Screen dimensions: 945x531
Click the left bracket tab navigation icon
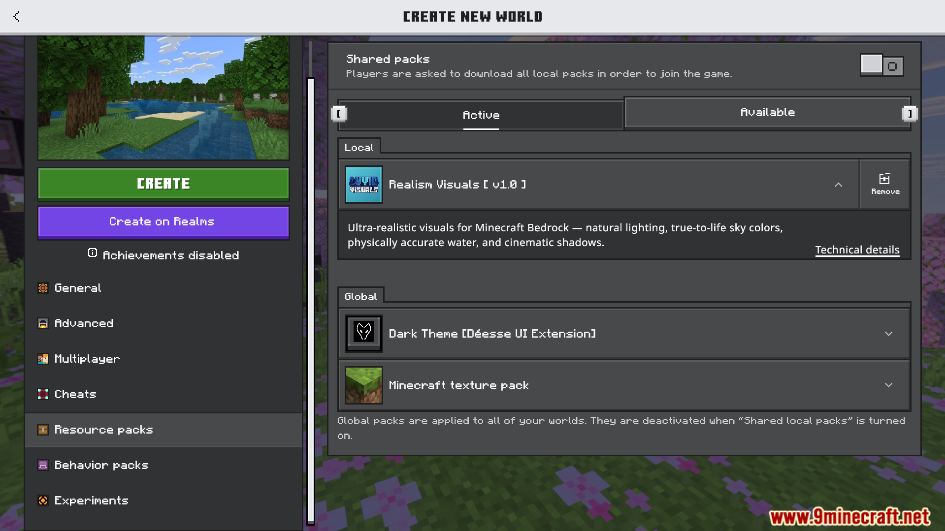point(339,114)
